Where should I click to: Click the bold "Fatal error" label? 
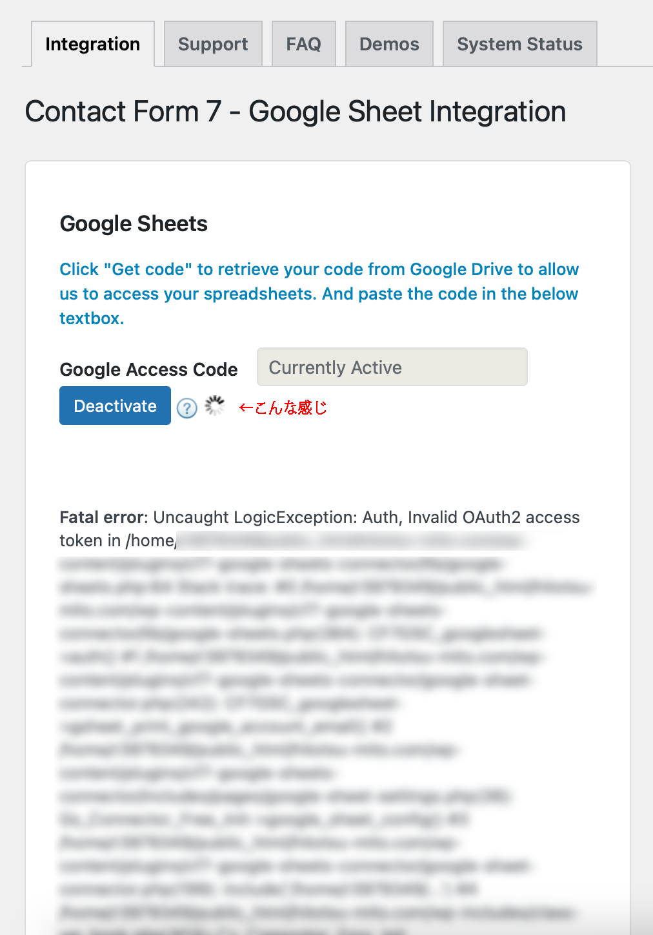pos(102,517)
